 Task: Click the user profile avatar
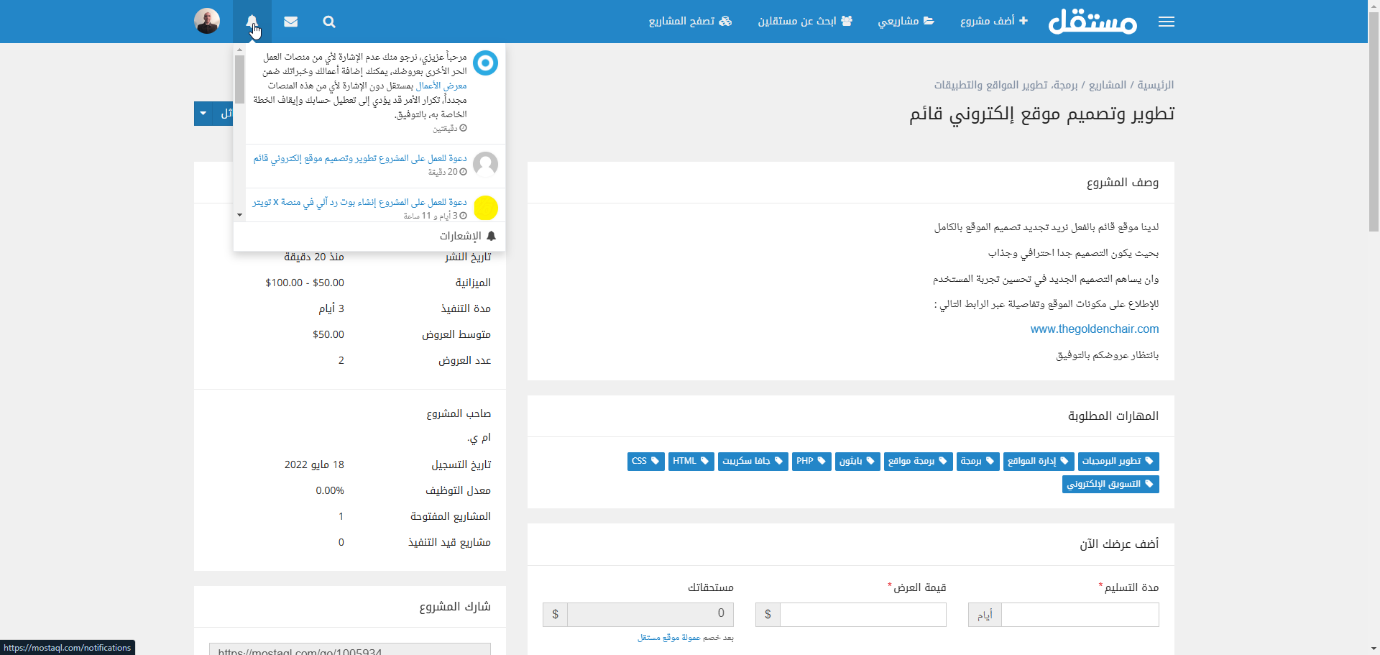(x=207, y=22)
